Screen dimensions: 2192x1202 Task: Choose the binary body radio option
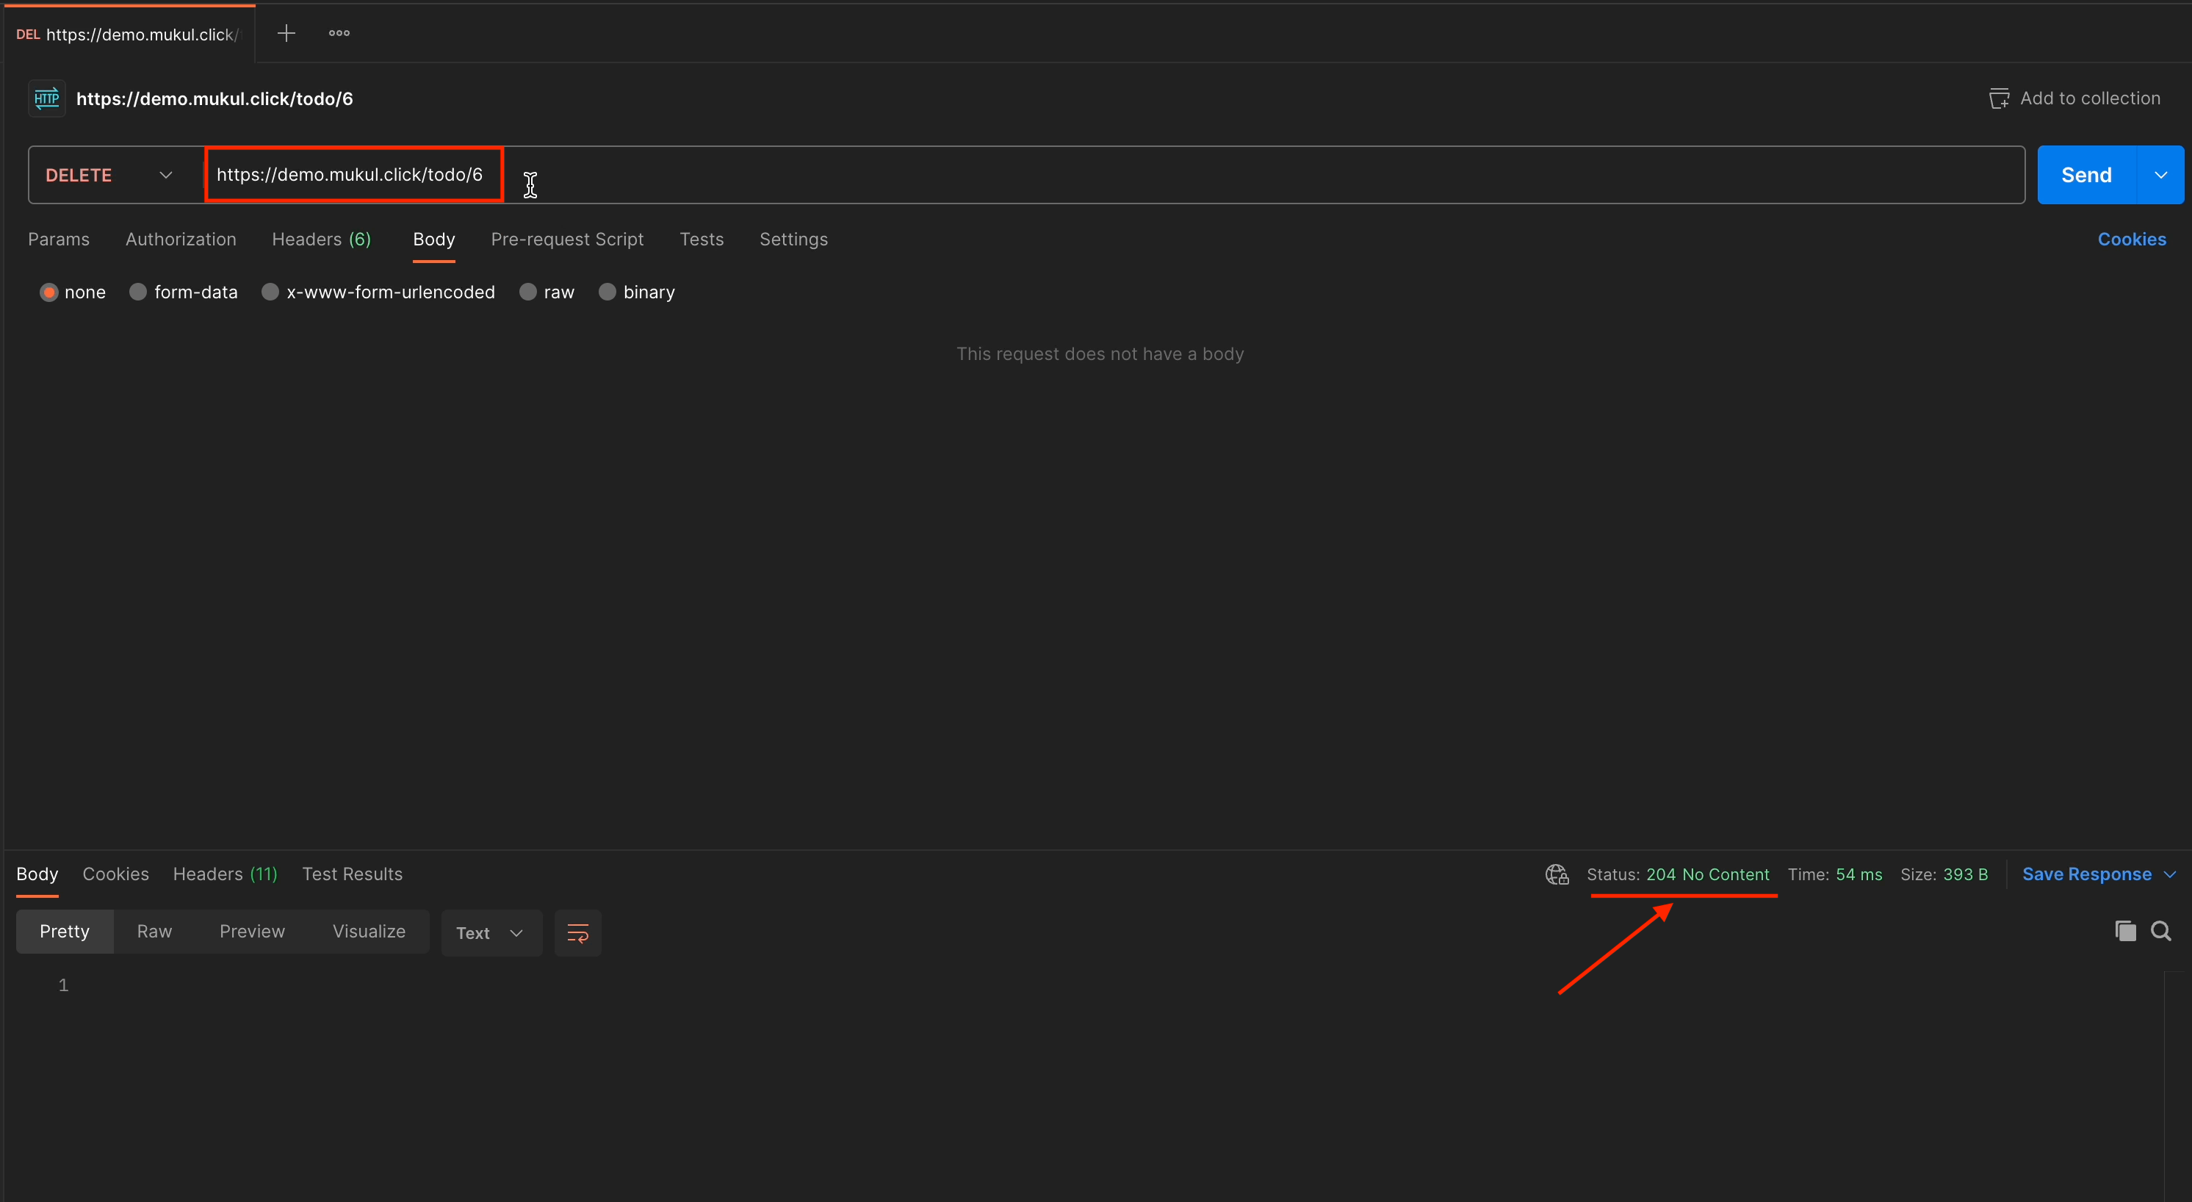coord(607,292)
